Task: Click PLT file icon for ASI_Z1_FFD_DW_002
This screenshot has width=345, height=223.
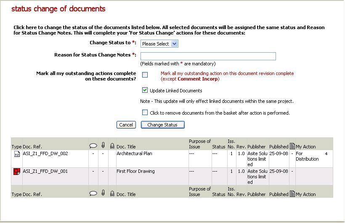Action: click(x=17, y=154)
